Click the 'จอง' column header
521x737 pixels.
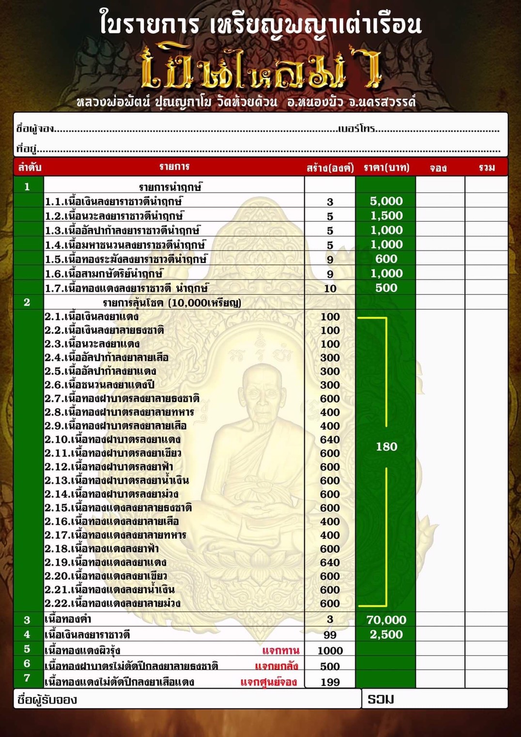[x=438, y=168]
